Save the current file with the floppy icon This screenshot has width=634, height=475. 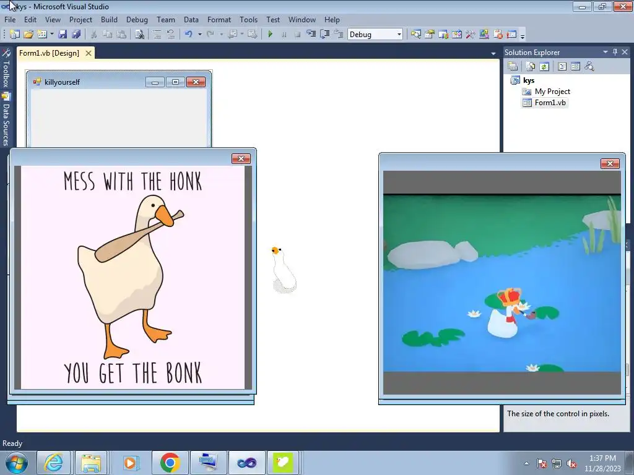click(63, 35)
